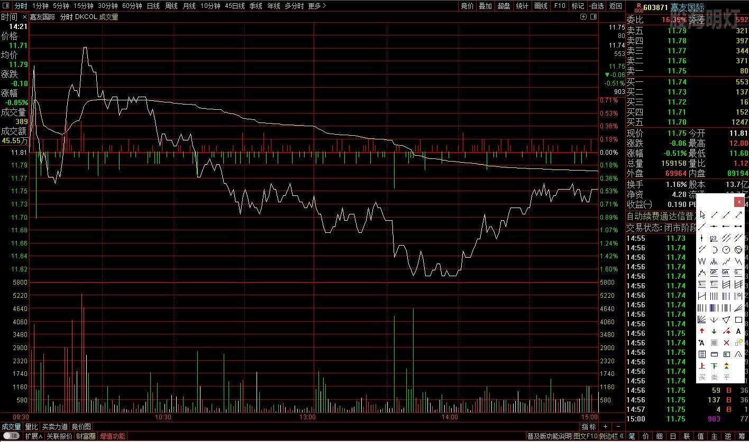Switch sidebar to 主 tab
This screenshot has height=442, width=749.
point(715,436)
